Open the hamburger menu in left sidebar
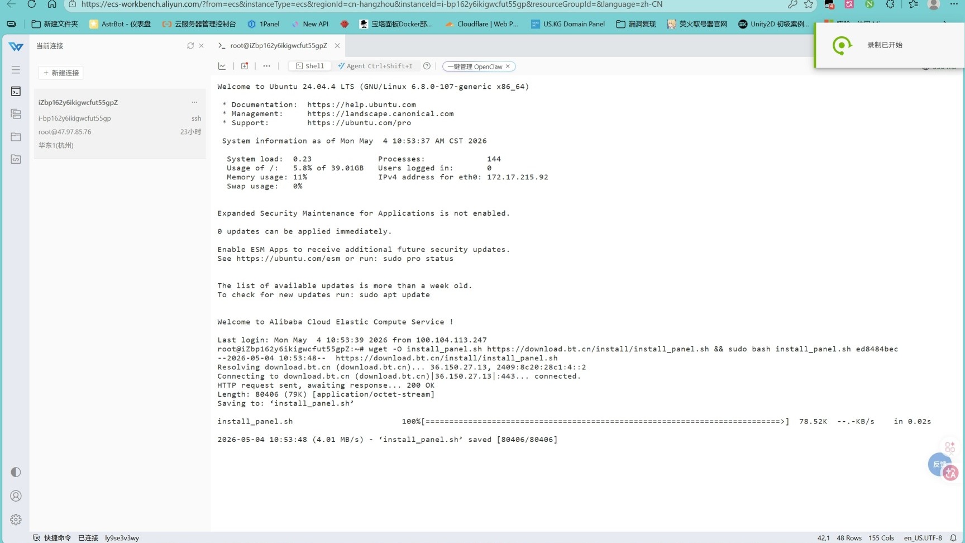Image resolution: width=965 pixels, height=543 pixels. pyautogui.click(x=16, y=70)
